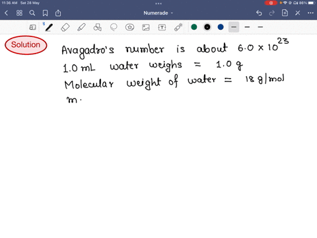Choose the black pen color

point(207,27)
